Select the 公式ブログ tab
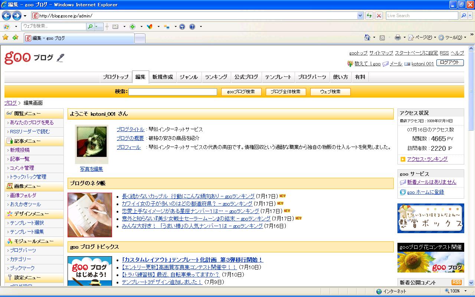Viewport: 475px width, 297px height. click(246, 77)
